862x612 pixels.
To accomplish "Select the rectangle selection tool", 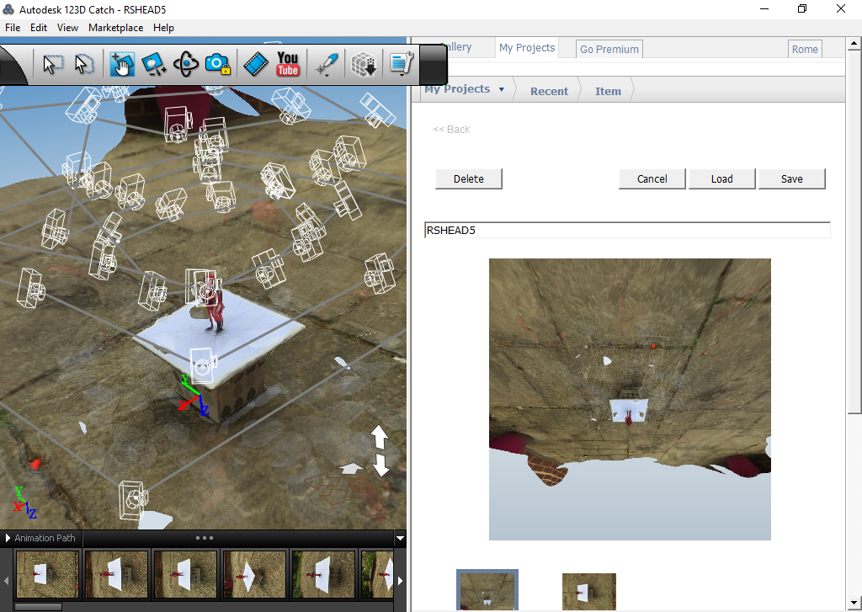I will pos(52,64).
